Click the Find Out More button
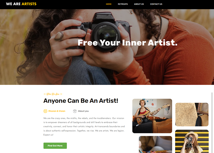Image resolution: width=214 pixels, height=153 pixels. click(55, 146)
